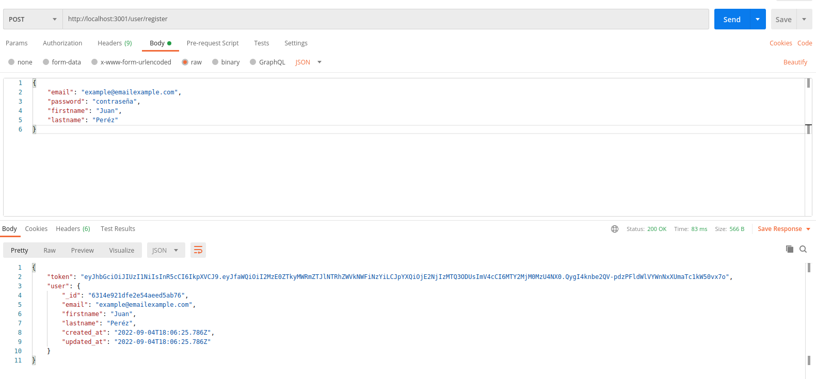The width and height of the screenshot is (816, 379).
Task: Switch to the Authorization tab
Action: pyautogui.click(x=62, y=43)
